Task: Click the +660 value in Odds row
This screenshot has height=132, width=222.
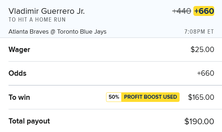Action: 205,73
